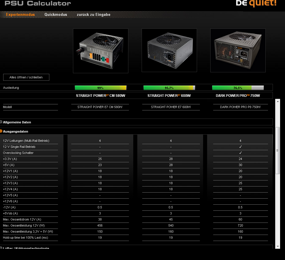Select Max. Gesamtleistung 12V (W) label
Viewport: 285px width, 260px height.
click(24, 225)
